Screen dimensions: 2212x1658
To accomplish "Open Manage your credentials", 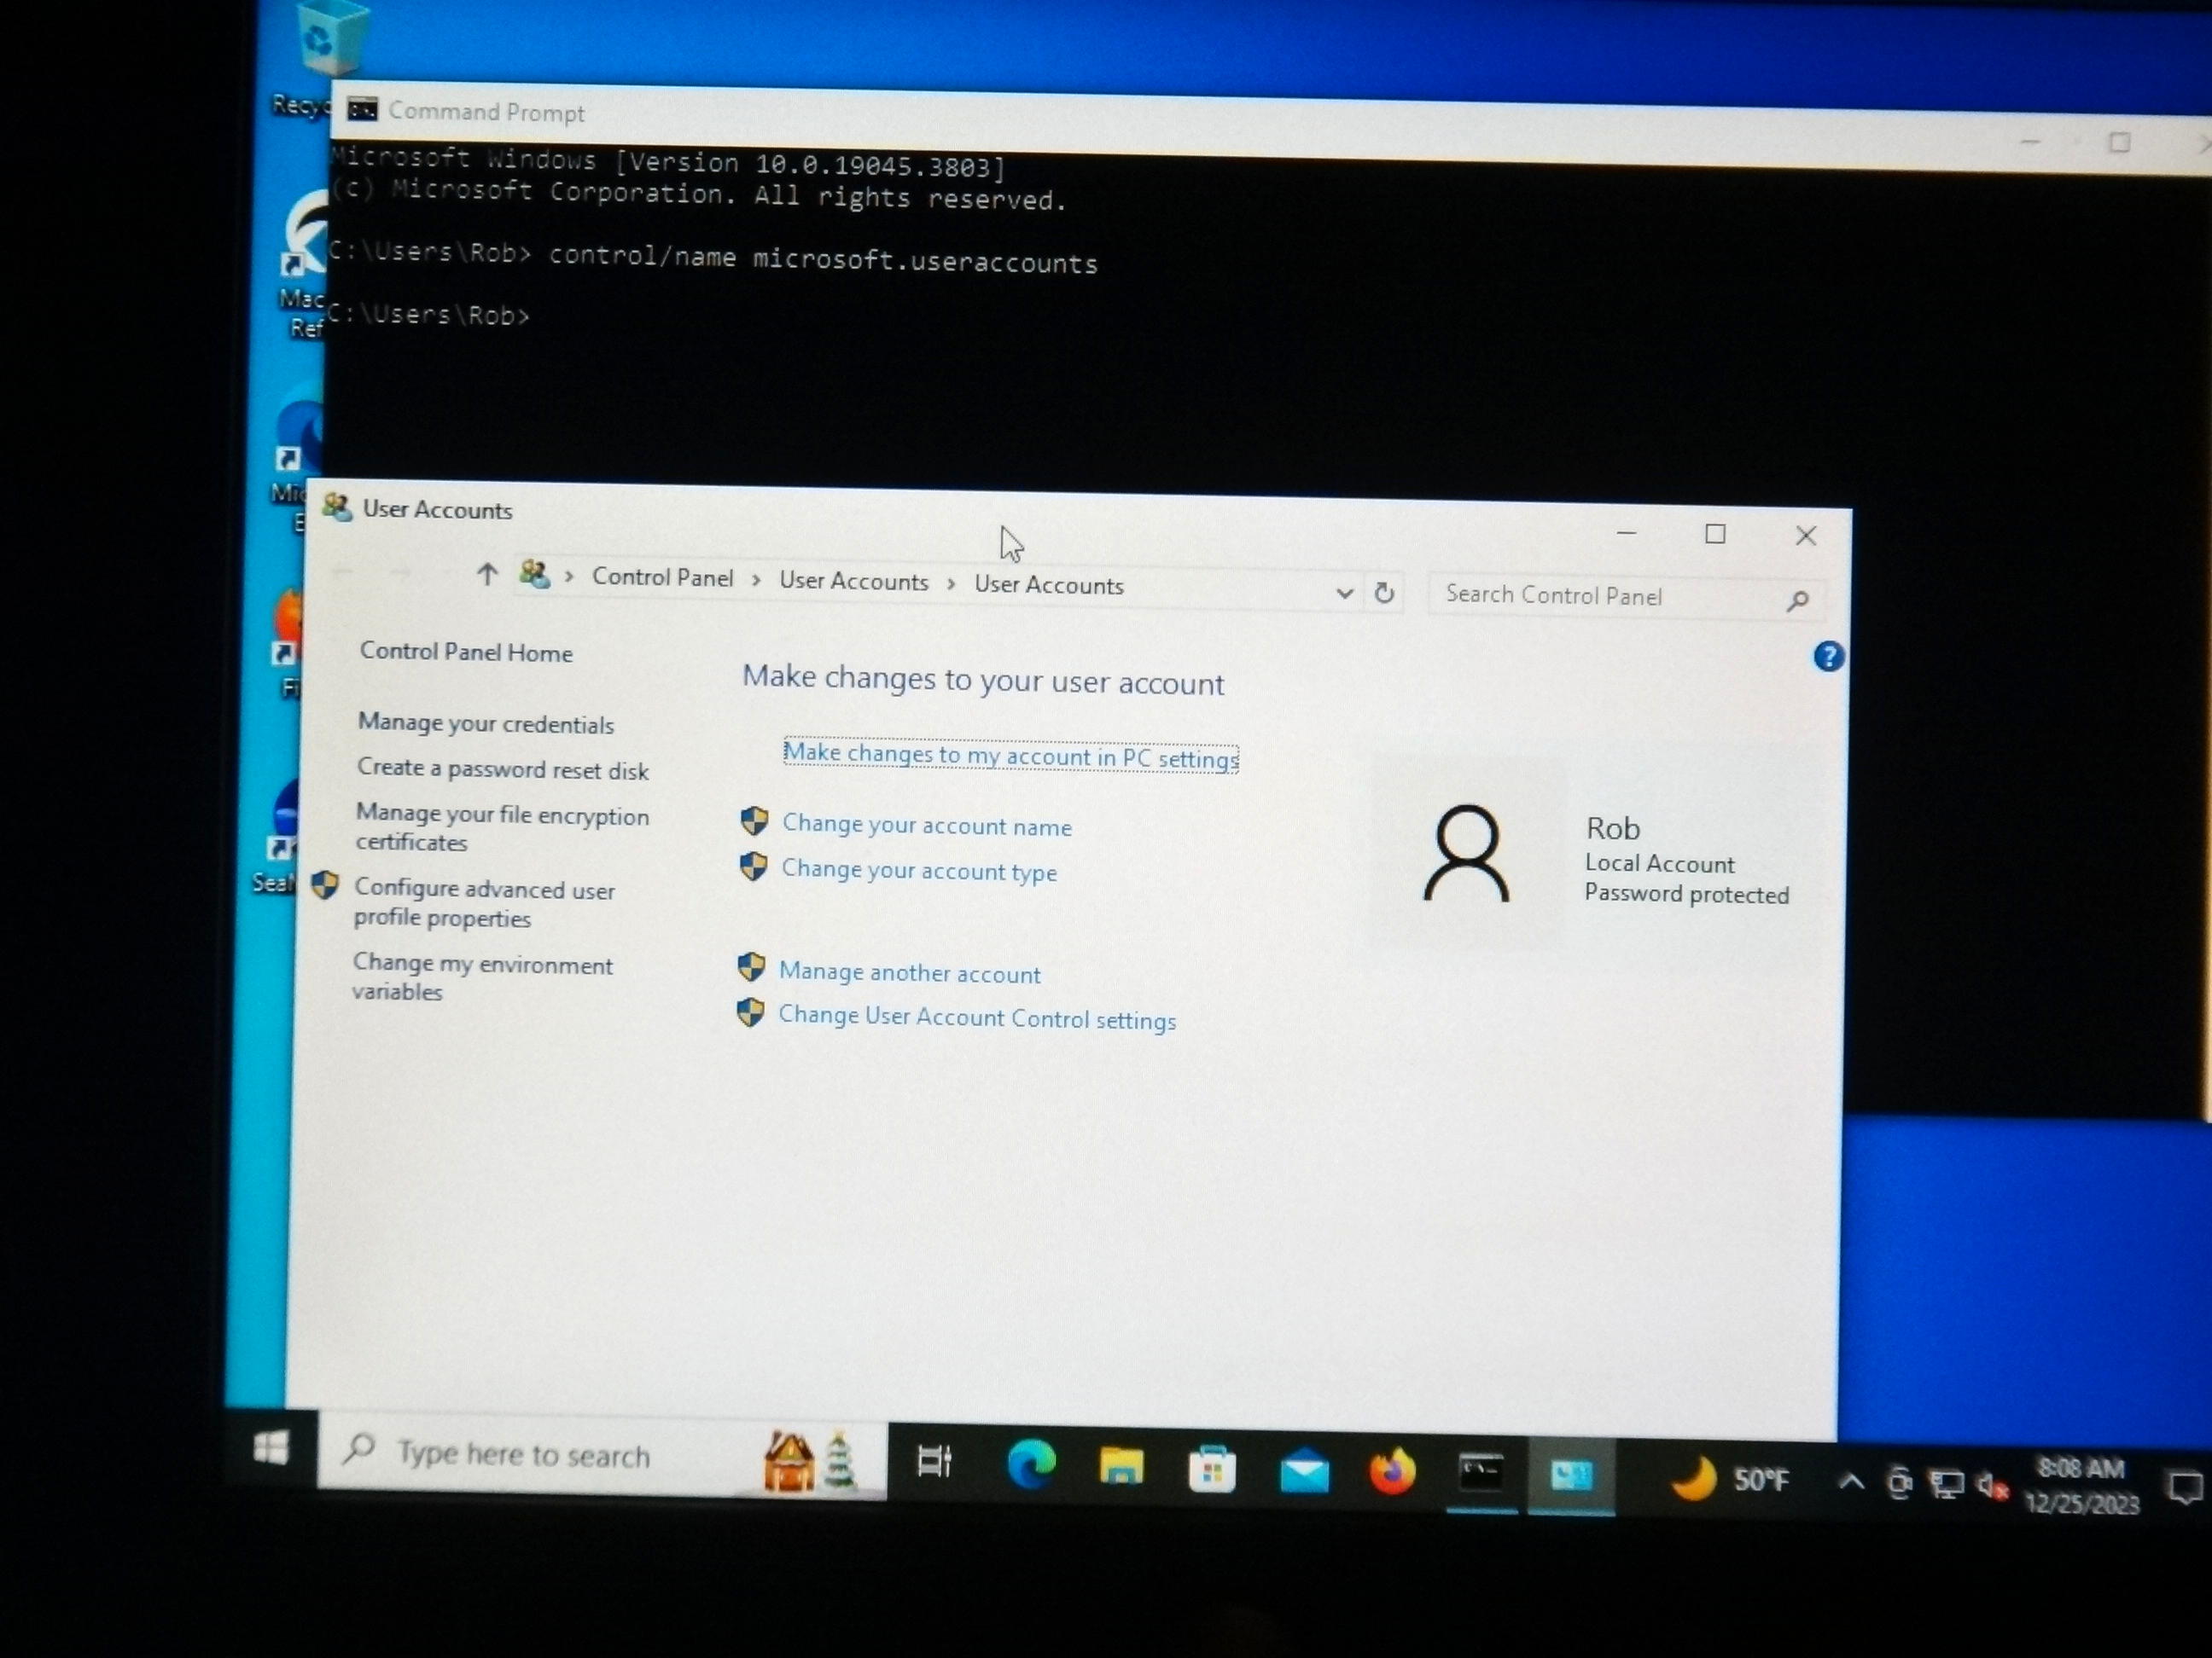I will click(485, 725).
